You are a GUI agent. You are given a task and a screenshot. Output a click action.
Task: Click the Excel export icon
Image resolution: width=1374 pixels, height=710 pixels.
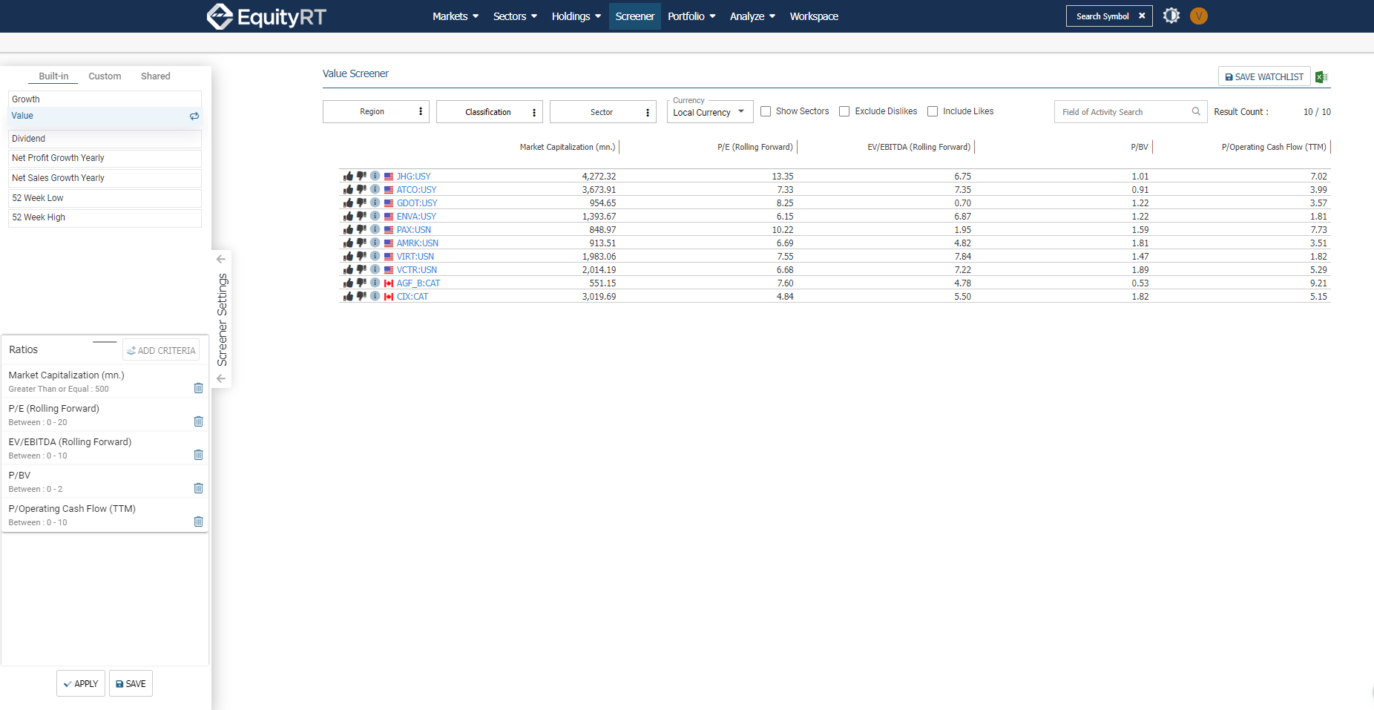tap(1321, 77)
